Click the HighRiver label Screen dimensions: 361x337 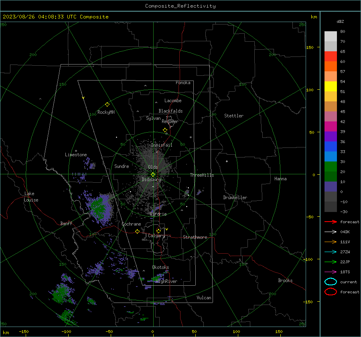(166, 281)
